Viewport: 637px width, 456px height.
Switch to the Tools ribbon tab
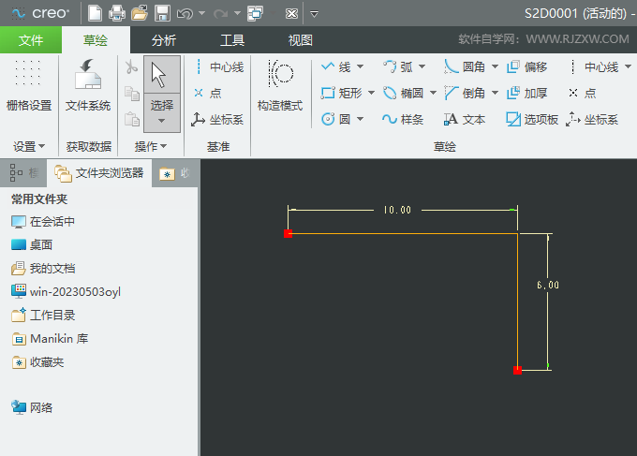click(x=232, y=40)
